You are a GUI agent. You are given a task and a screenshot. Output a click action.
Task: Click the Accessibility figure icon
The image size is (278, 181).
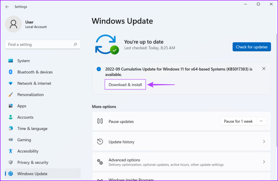click(11, 151)
